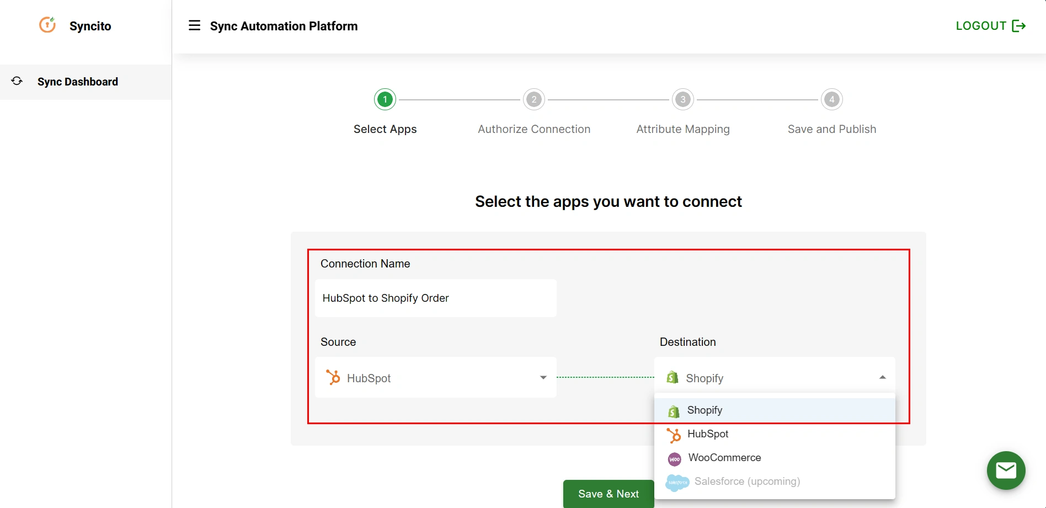The height and width of the screenshot is (508, 1046).
Task: Click the Attribute Mapping step circle
Action: [x=682, y=99]
